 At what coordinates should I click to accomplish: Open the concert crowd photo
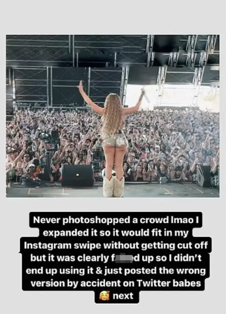[x=113, y=116]
